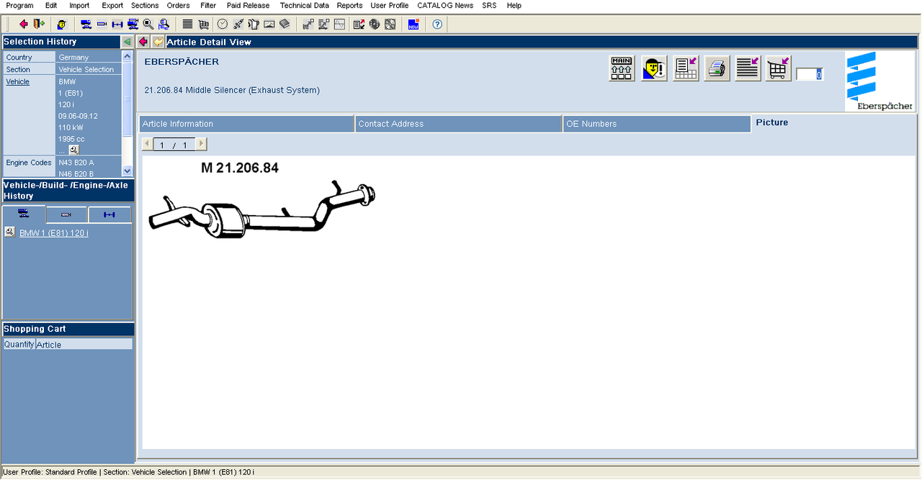Open the shopping cart icon in main toolbar
922x480 pixels.
point(204,24)
